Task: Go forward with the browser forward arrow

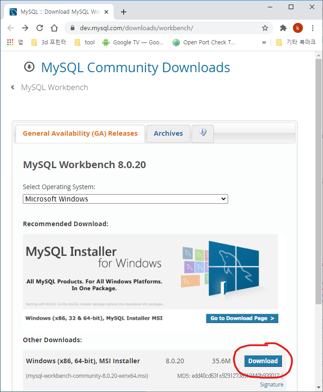Action: tap(25, 28)
